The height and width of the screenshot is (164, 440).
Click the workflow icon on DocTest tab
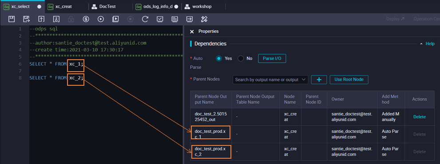pos(95,7)
